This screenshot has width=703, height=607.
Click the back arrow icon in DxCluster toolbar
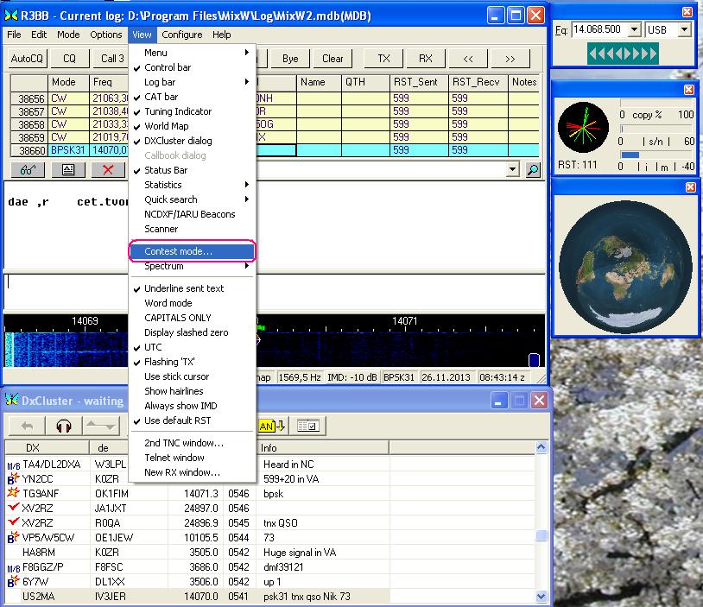[x=27, y=426]
